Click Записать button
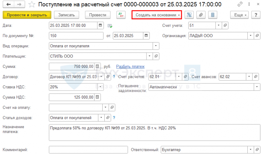261x155 pixels. [x=66, y=15]
